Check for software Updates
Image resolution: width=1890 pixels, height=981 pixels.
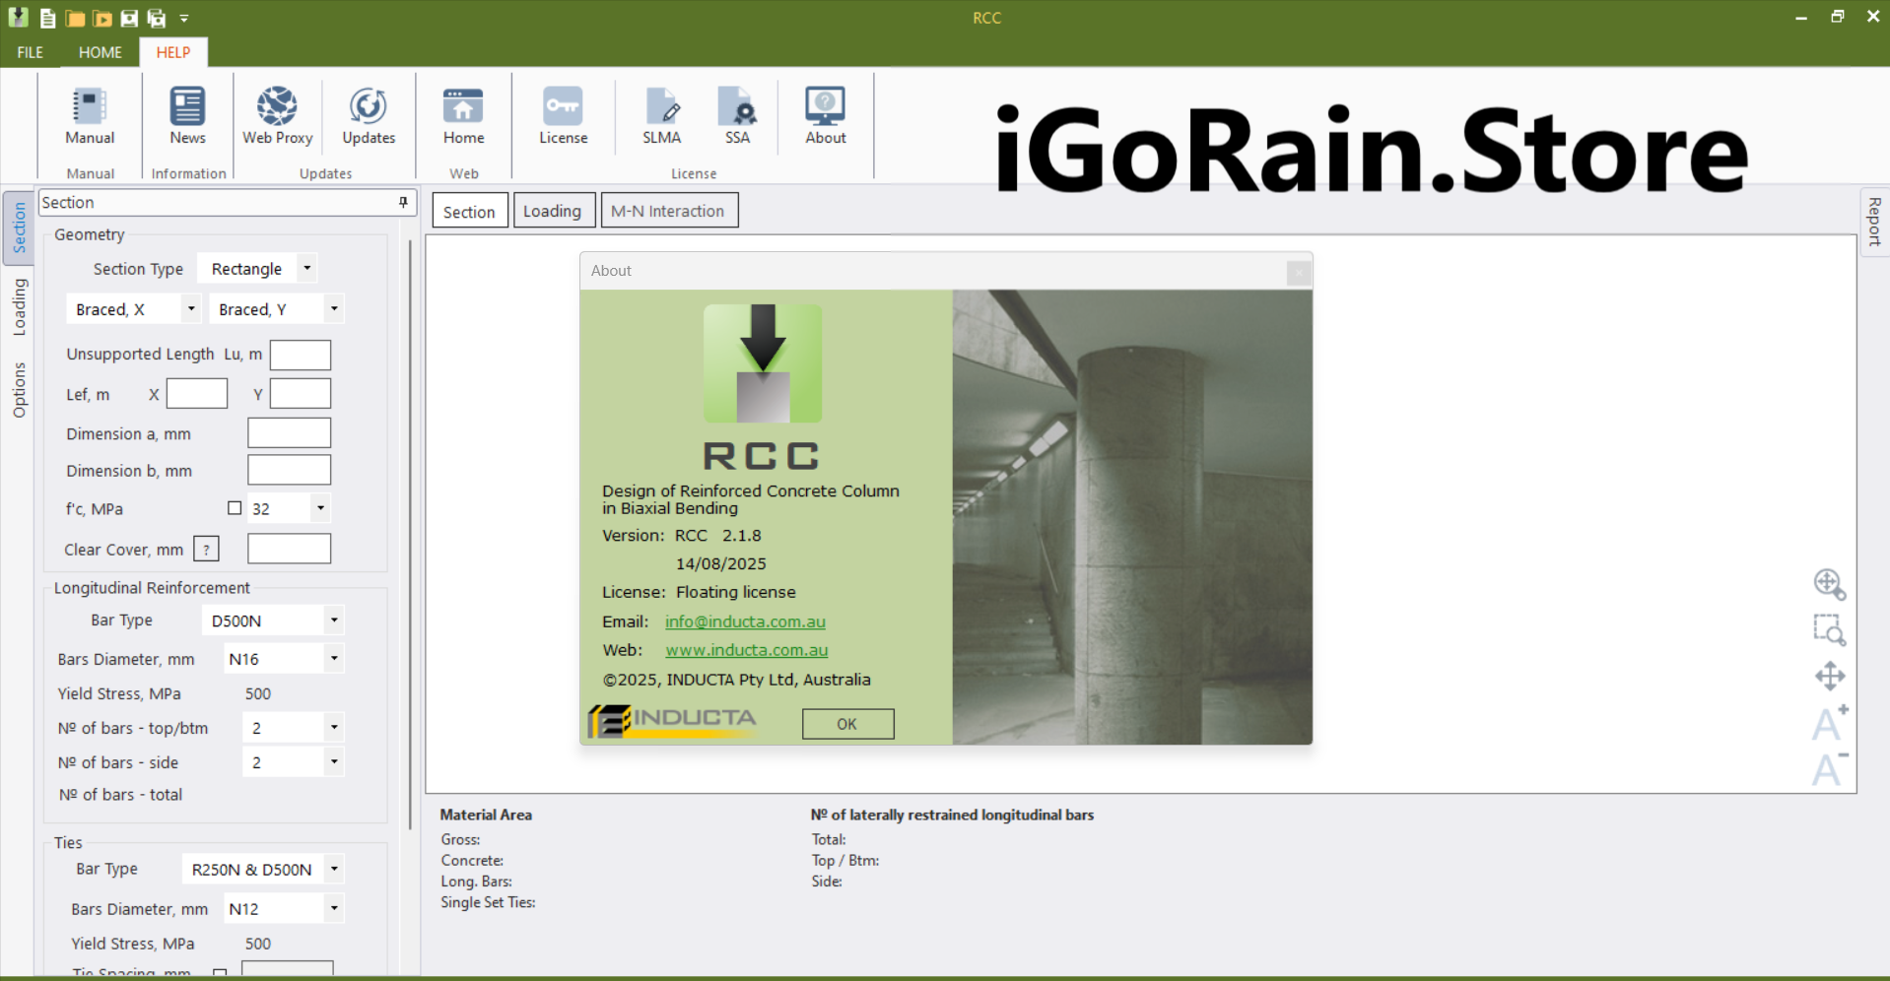[x=368, y=115]
